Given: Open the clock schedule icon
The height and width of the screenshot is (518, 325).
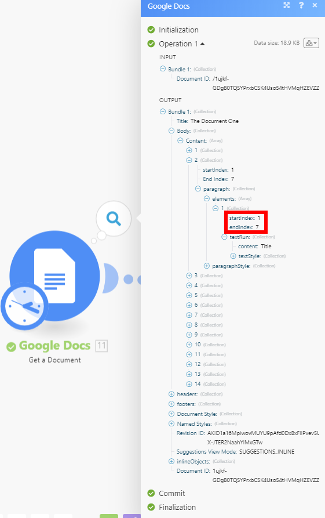Looking at the screenshot, I should [x=25, y=306].
